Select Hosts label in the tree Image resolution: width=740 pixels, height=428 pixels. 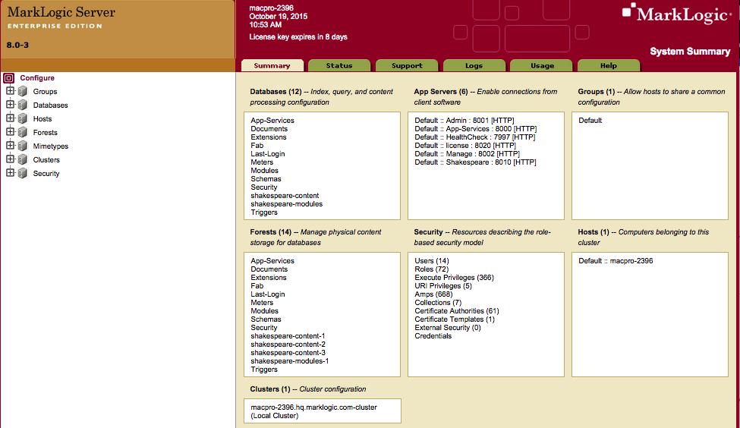tap(43, 119)
